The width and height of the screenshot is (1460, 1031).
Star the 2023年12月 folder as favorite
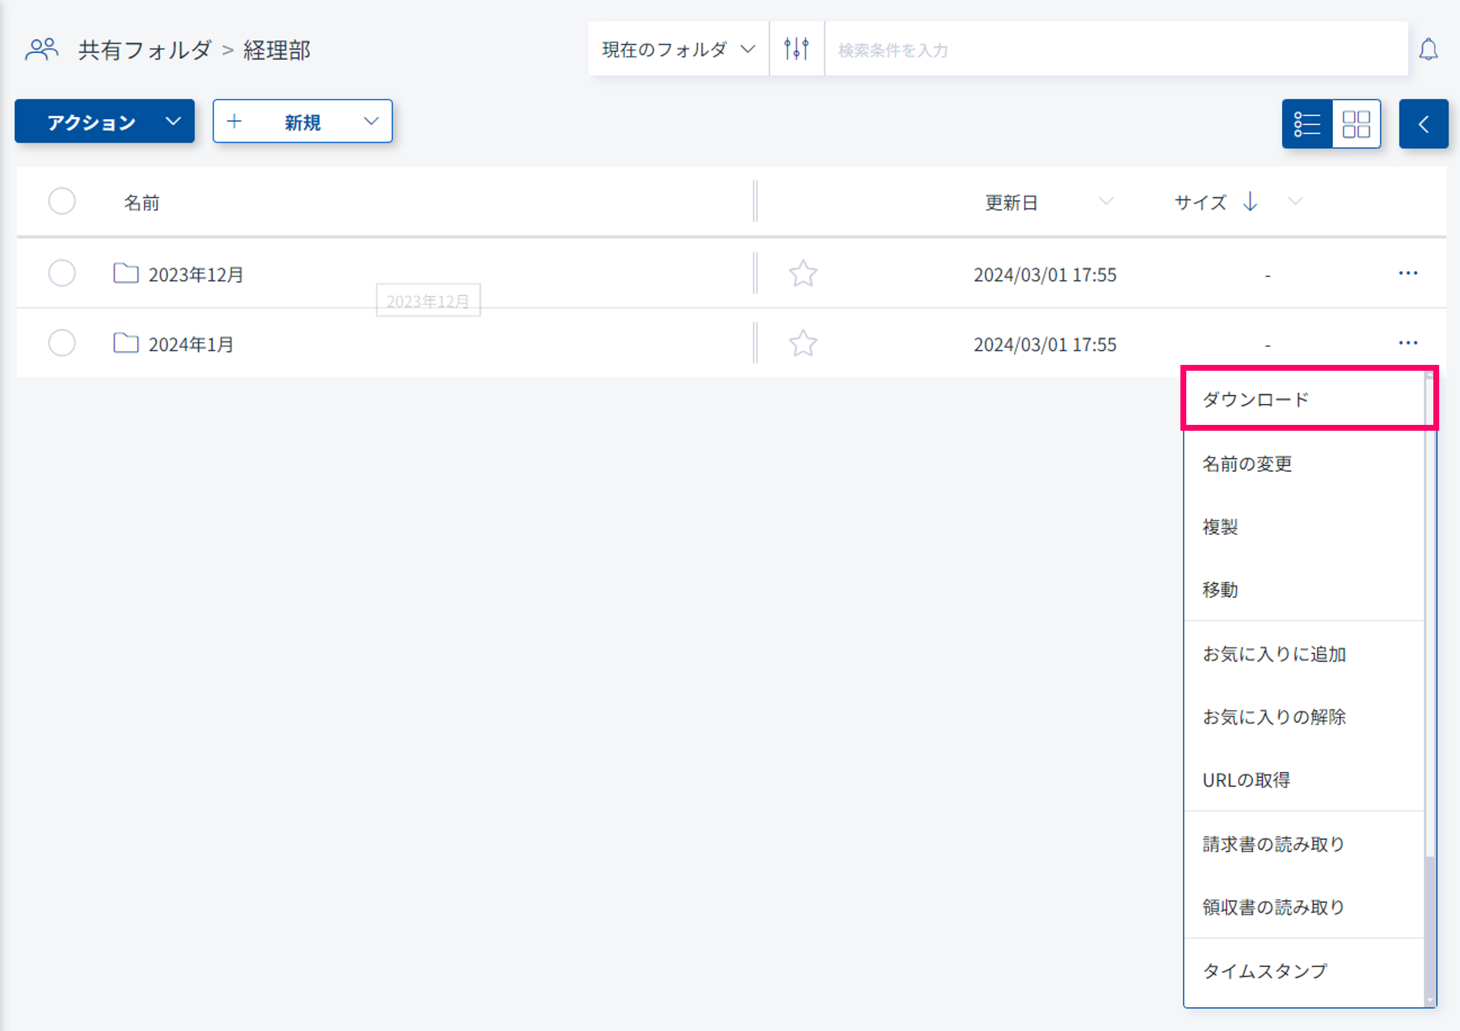coord(802,274)
